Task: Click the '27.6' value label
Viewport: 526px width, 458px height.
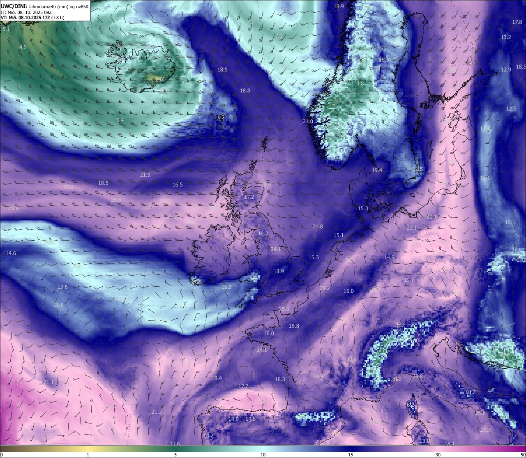Action: pos(351,360)
